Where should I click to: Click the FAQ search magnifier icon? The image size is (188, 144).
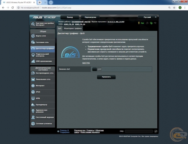(156, 131)
